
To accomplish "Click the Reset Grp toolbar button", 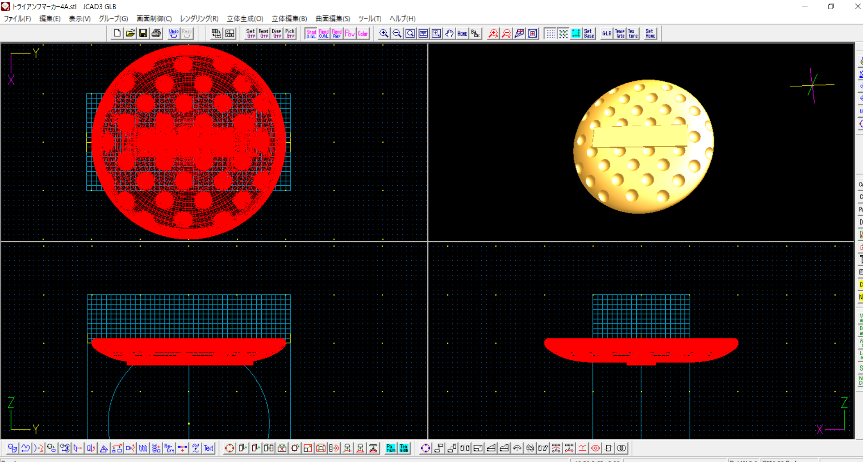I will [x=264, y=33].
